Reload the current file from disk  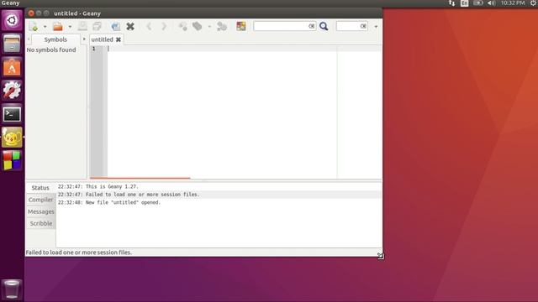116,26
